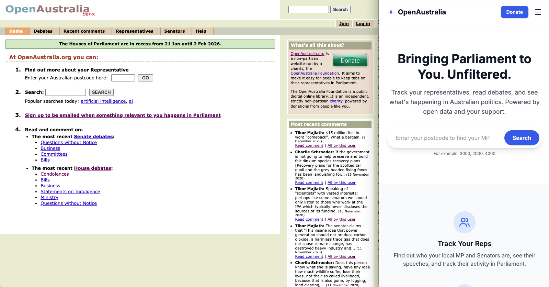Open the email alerts sign up link
Image resolution: width=549 pixels, height=287 pixels.
[123, 115]
